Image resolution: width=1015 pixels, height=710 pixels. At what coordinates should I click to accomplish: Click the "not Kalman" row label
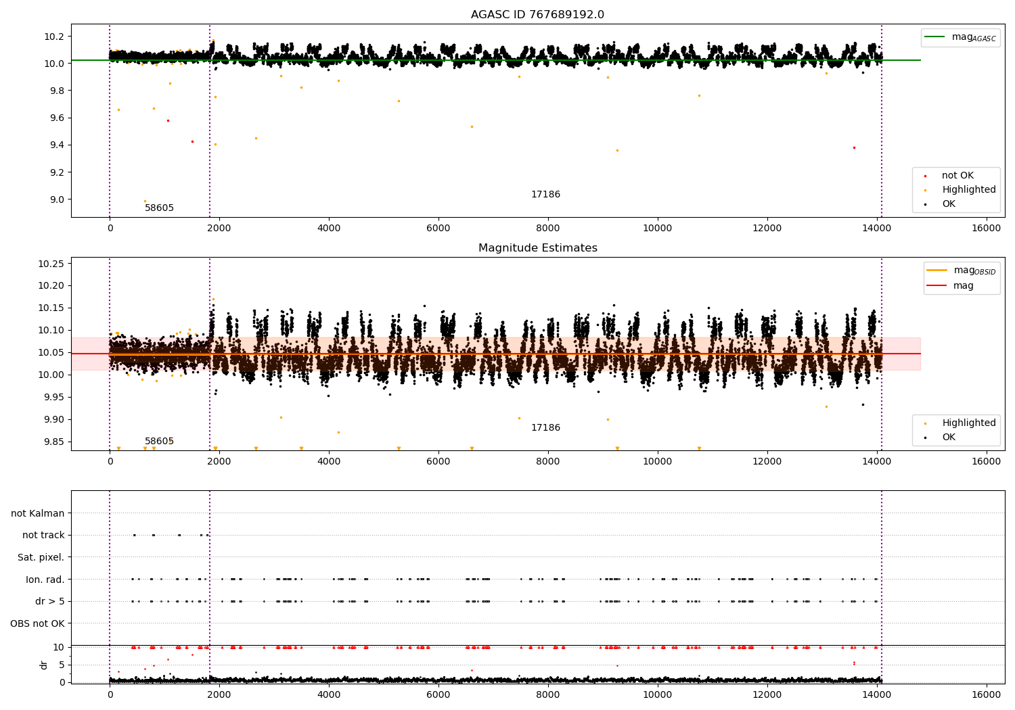click(x=38, y=513)
